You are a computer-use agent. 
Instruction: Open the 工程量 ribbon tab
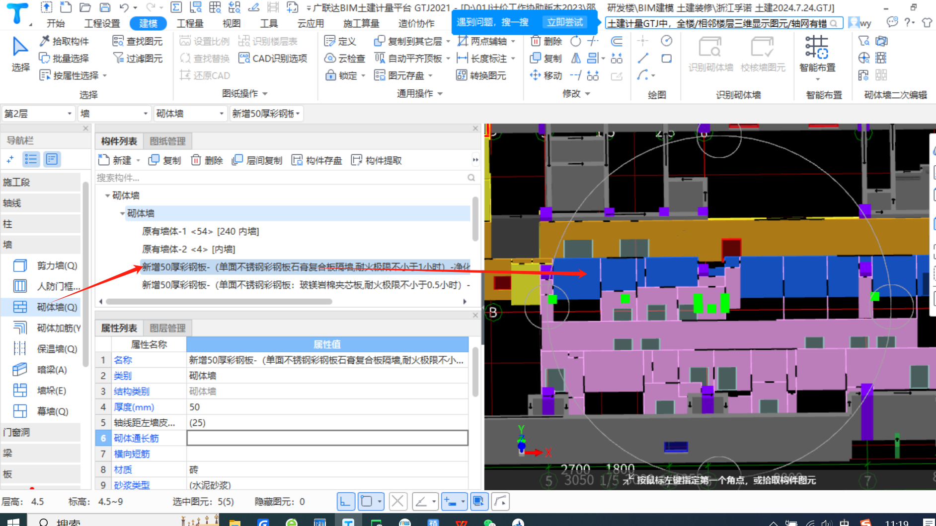pyautogui.click(x=190, y=23)
